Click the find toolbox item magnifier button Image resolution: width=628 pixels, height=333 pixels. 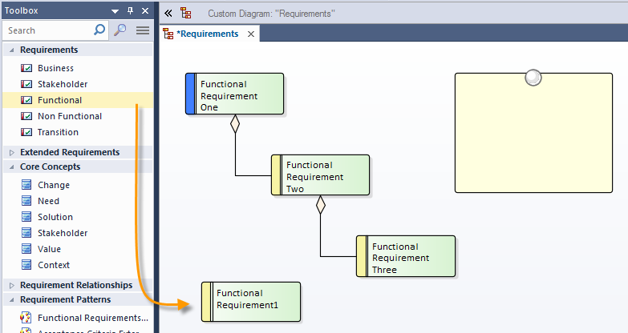click(x=120, y=30)
